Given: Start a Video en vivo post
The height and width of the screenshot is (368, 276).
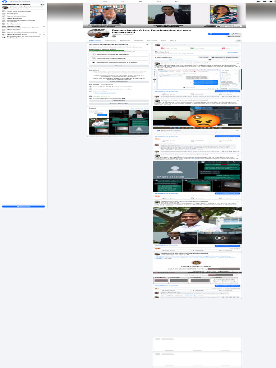Looking at the screenshot, I should pyautogui.click(x=169, y=48).
